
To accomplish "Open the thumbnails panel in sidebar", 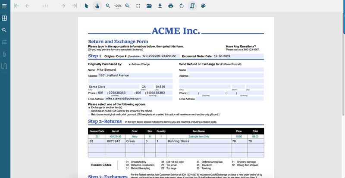I will [x=4, y=18].
